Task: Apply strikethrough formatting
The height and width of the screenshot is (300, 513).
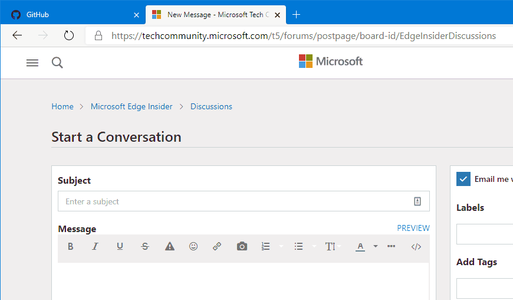Action: (145, 247)
